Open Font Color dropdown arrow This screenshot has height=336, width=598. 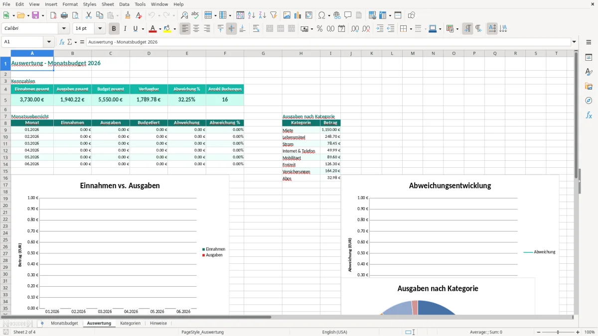[x=160, y=29]
